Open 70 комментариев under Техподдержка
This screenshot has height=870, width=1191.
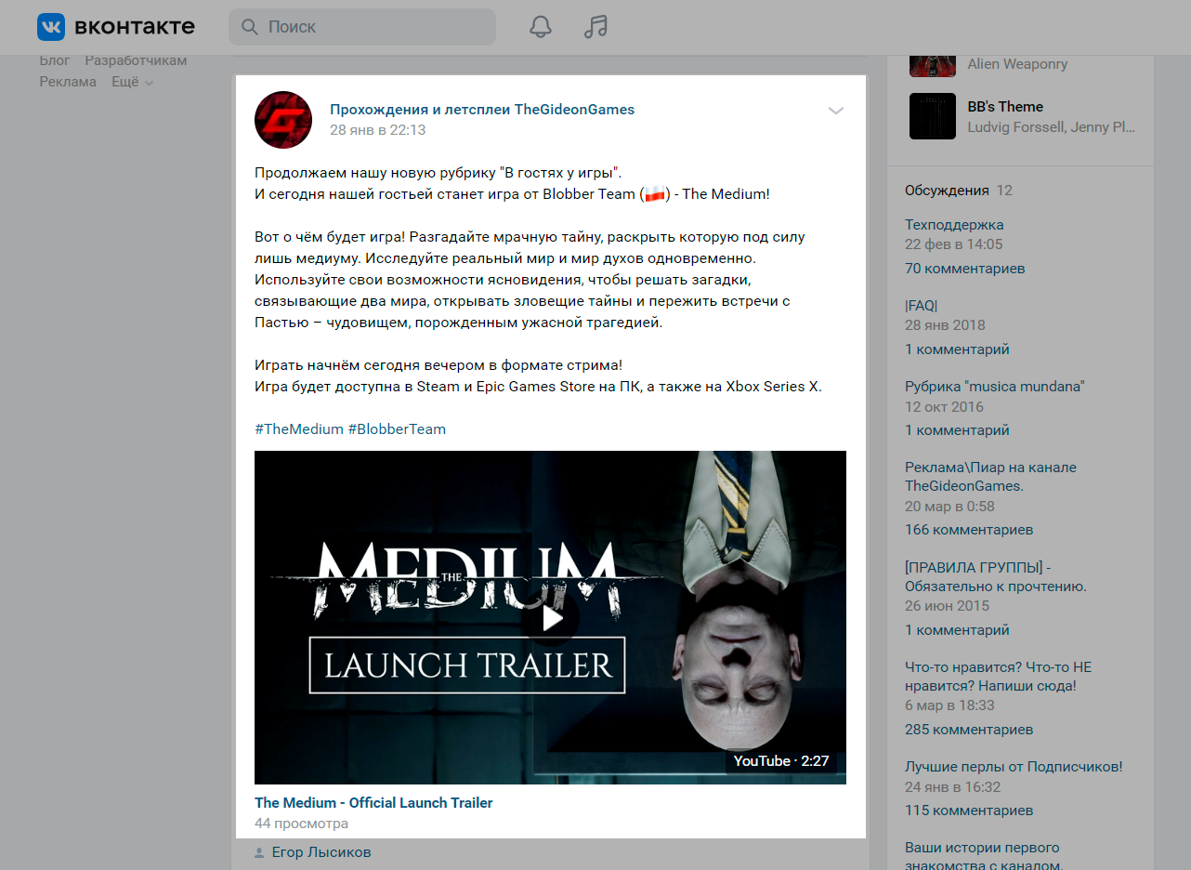click(x=964, y=269)
